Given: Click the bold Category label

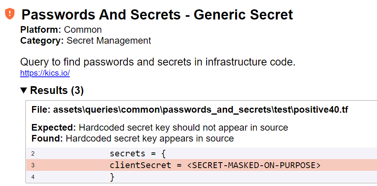Looking at the screenshot, I should point(42,41).
